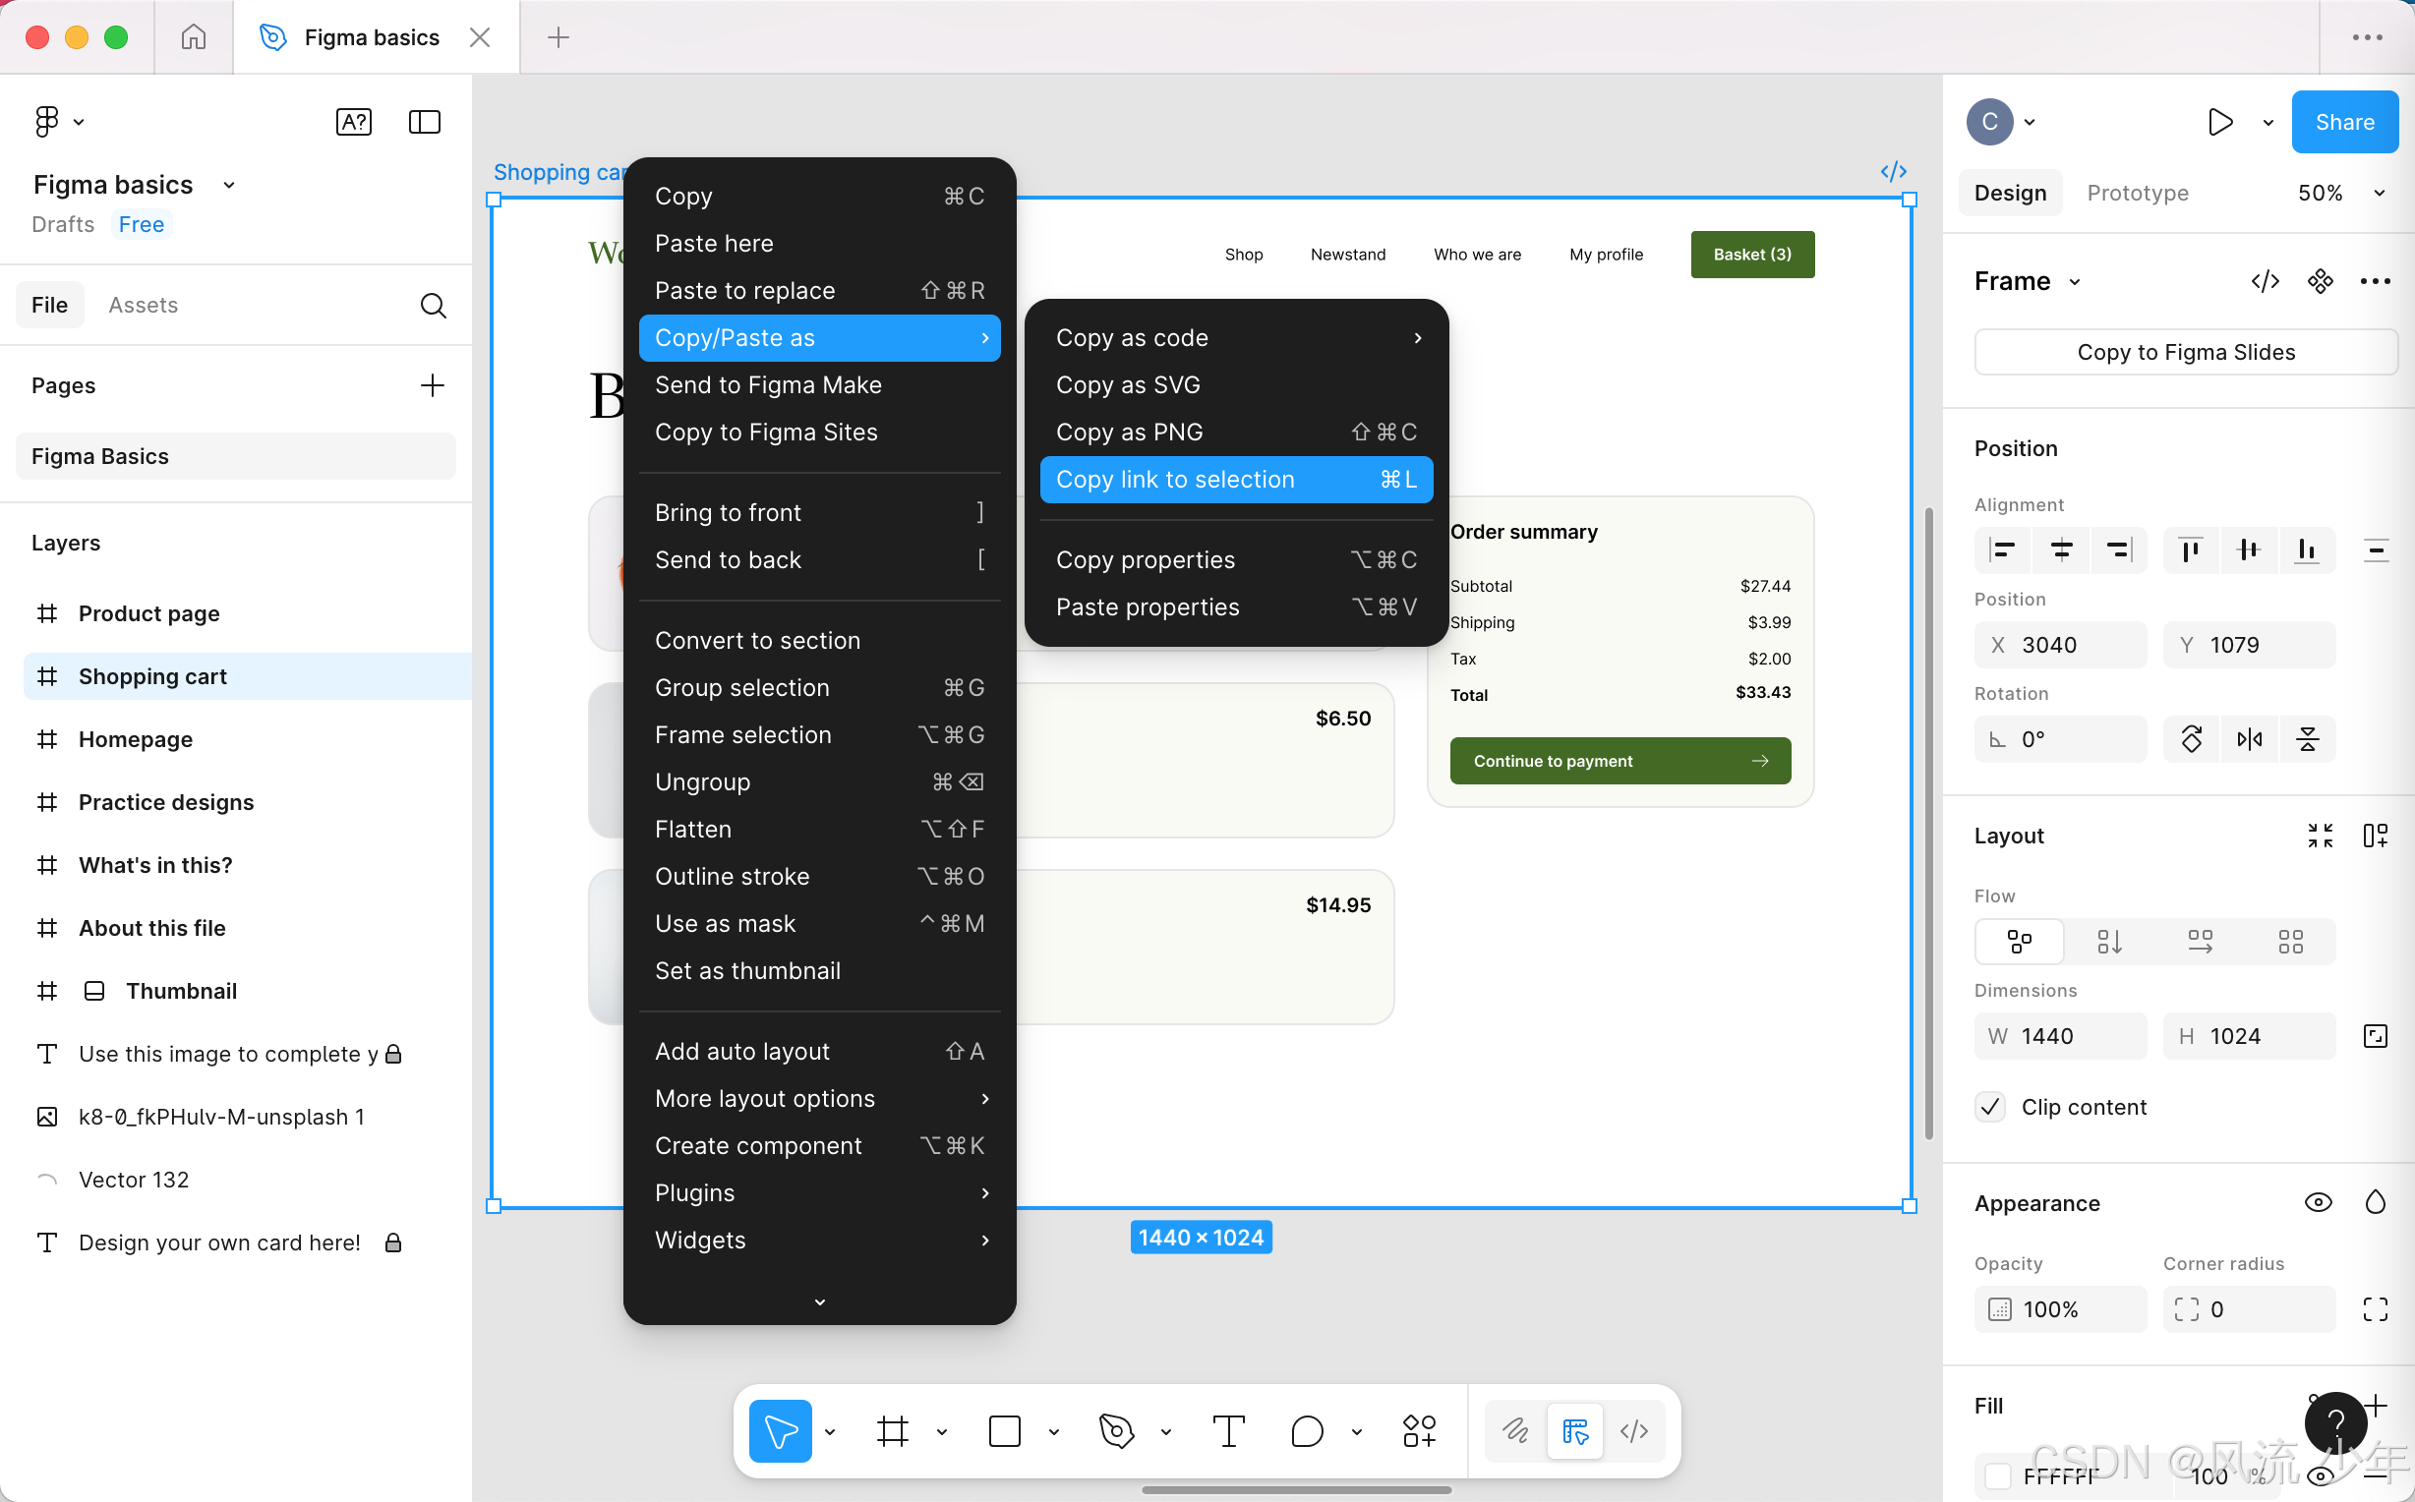Toggle the sidebar collapse icon
This screenshot has width=2415, height=1502.
pos(424,121)
